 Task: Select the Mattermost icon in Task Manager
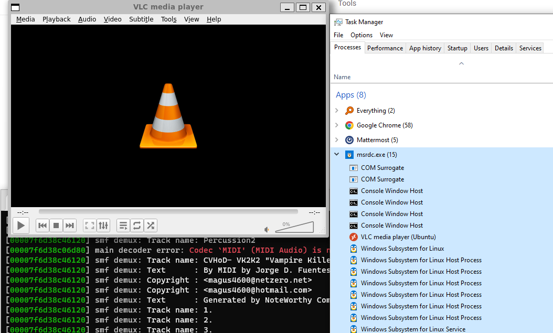click(349, 140)
